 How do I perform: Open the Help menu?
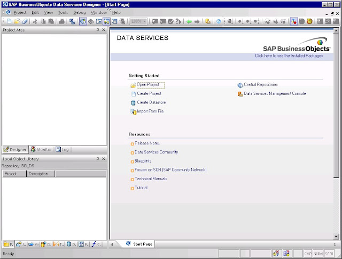click(116, 13)
